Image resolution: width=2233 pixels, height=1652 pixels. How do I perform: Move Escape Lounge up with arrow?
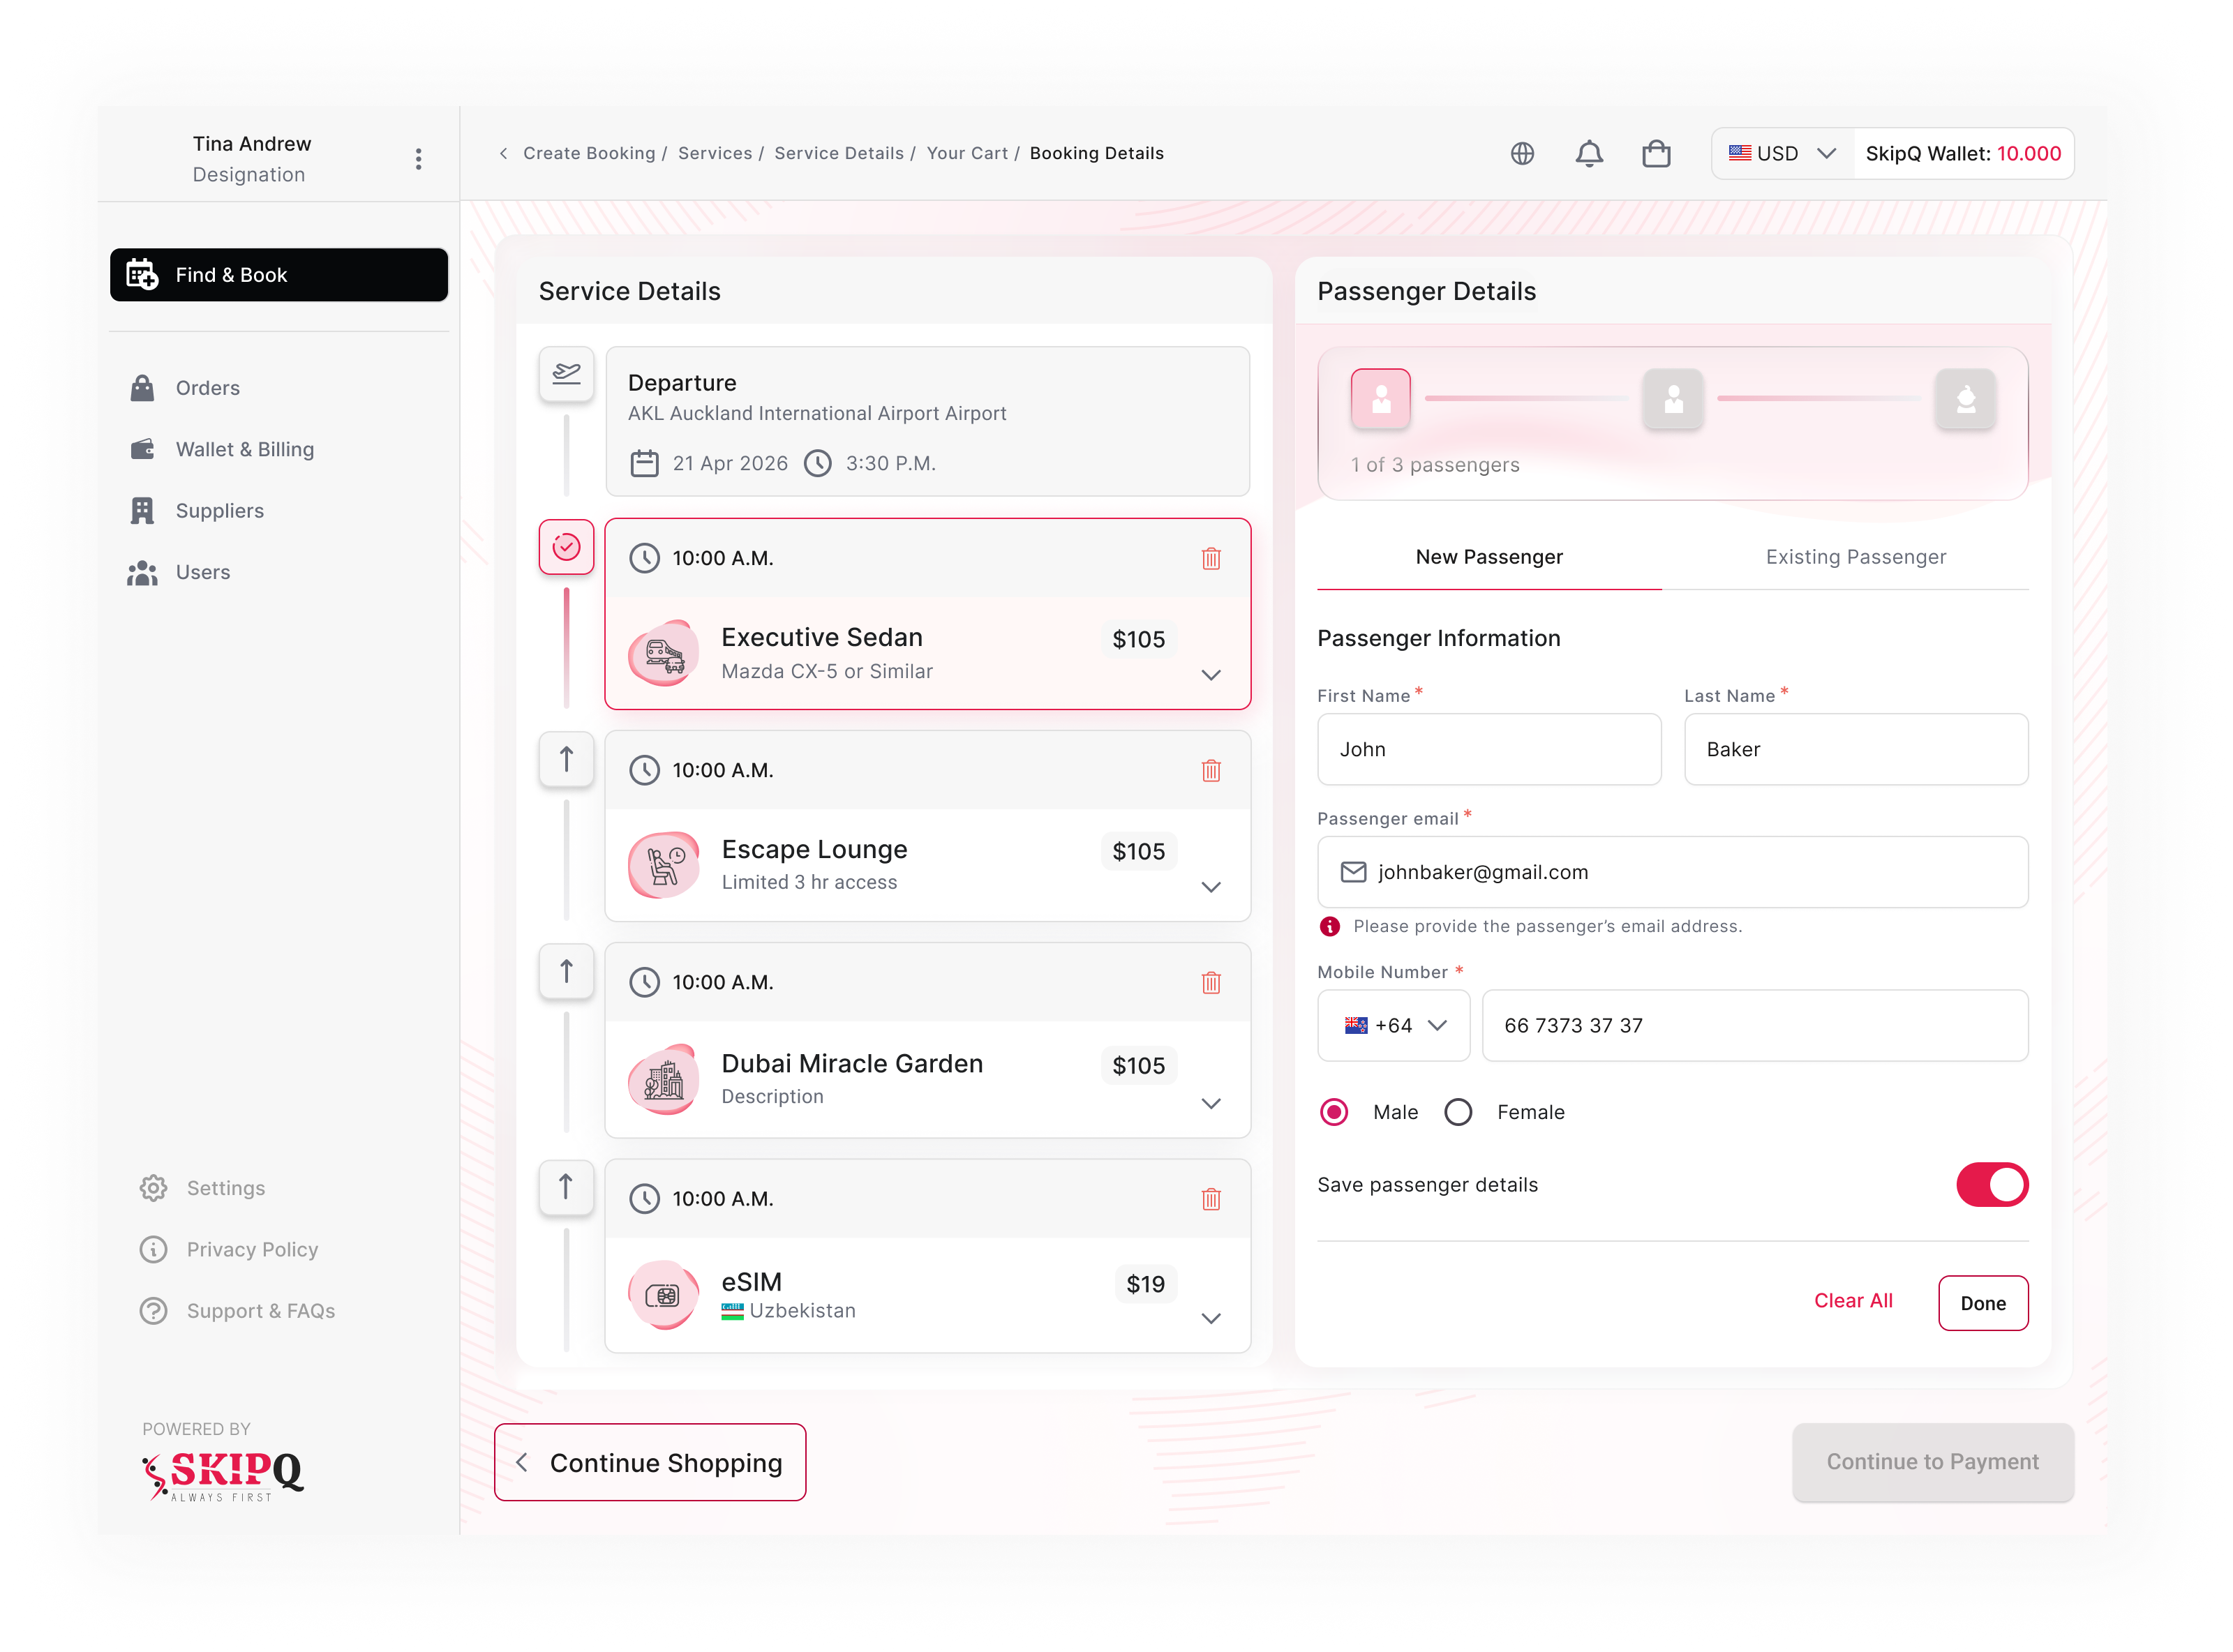point(566,759)
